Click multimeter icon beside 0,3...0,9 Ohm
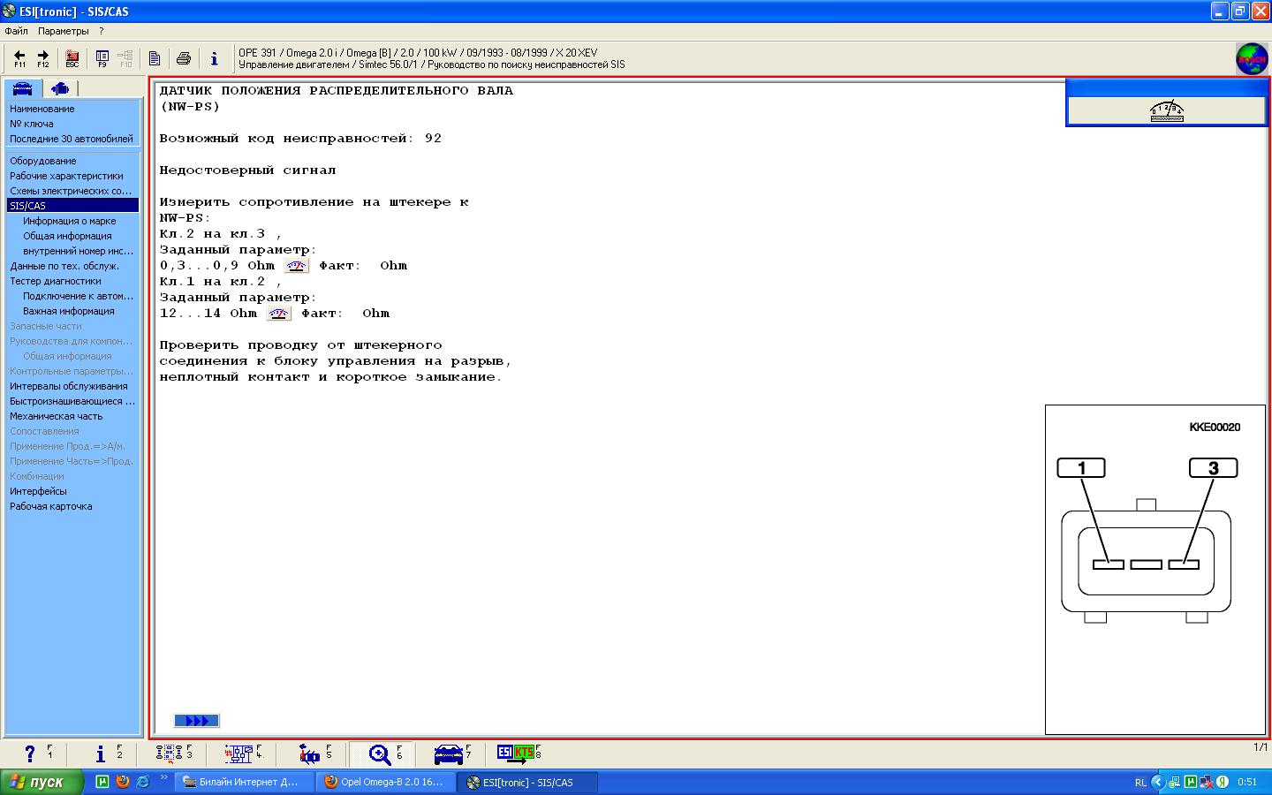 pyautogui.click(x=297, y=266)
